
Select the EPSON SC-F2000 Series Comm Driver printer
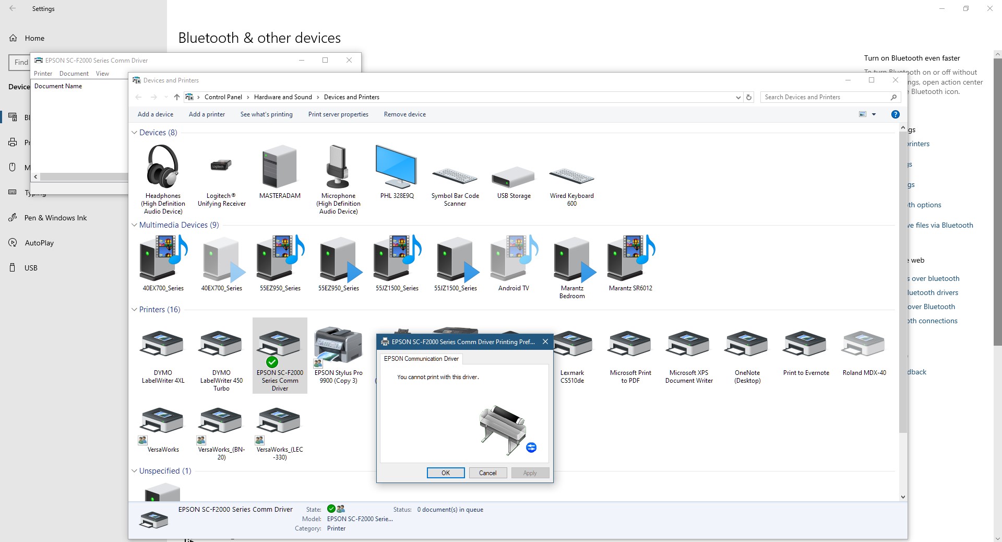point(280,356)
